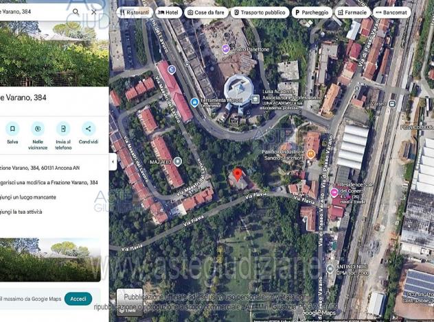Viewport: 434px width, 322px height.
Task: Click the Varano train station icon
Action: coord(392,104)
